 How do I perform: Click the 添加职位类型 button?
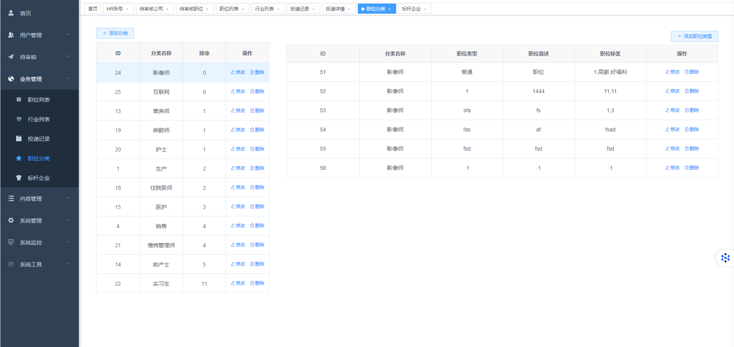coord(694,36)
